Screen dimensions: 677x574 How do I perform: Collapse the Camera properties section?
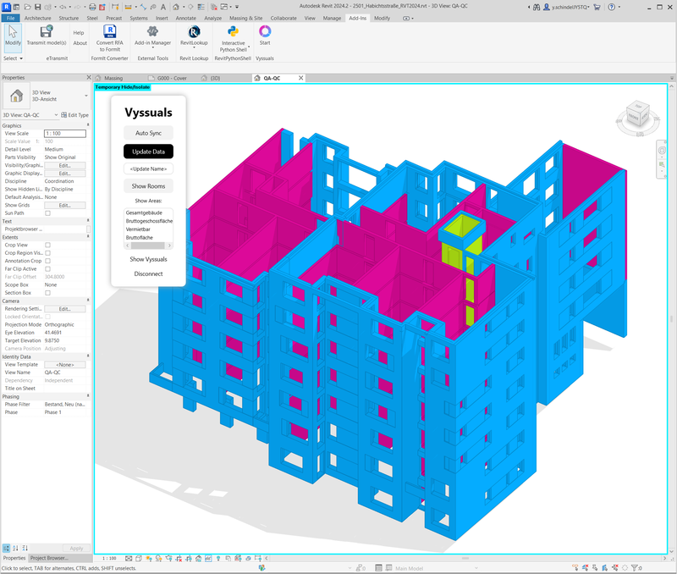click(88, 301)
